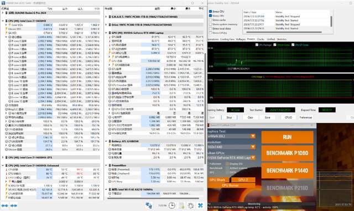Launch GPU-Z from FurMark
The height and width of the screenshot is (211, 354).
(243, 180)
